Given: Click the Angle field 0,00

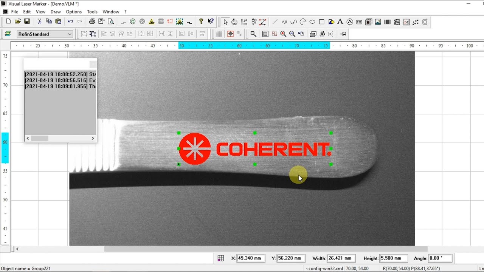Looking at the screenshot, I should 441,258.
